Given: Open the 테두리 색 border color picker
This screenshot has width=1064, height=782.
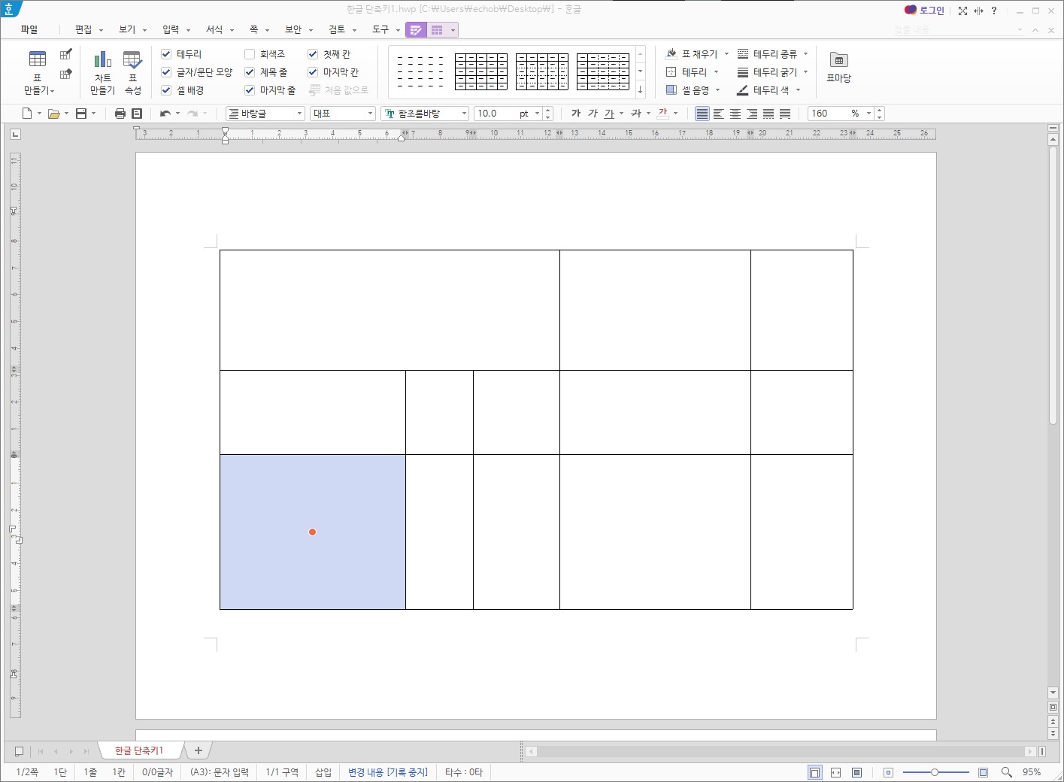Looking at the screenshot, I should (768, 90).
